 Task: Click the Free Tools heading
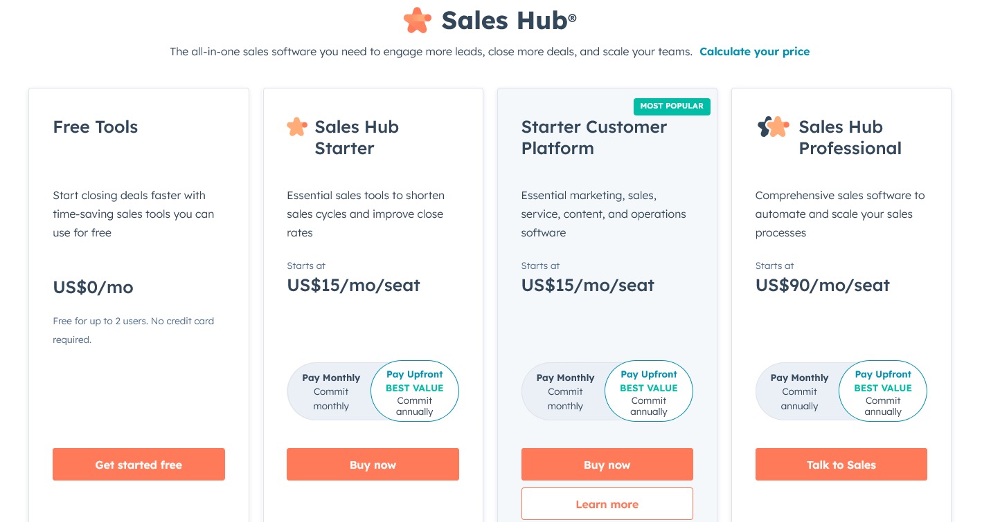click(95, 127)
